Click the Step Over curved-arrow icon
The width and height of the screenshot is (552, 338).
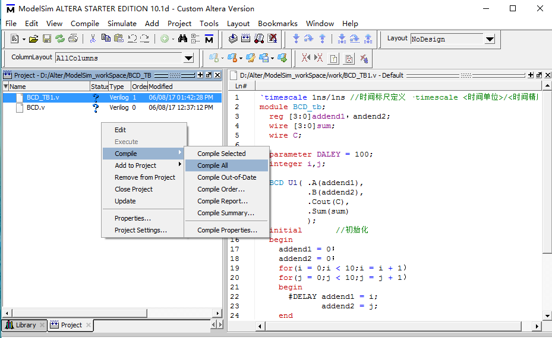click(x=309, y=39)
